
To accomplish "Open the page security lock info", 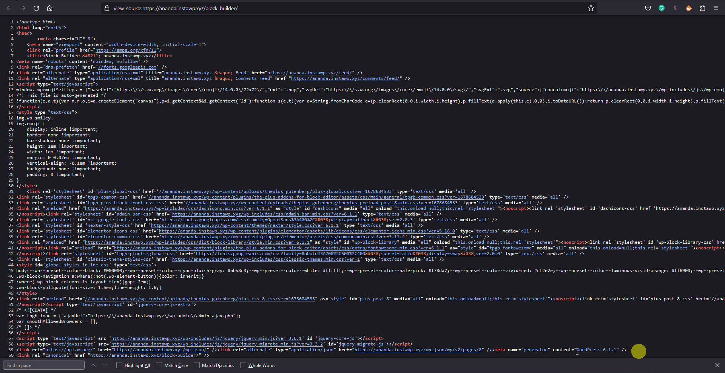I will (107, 8).
